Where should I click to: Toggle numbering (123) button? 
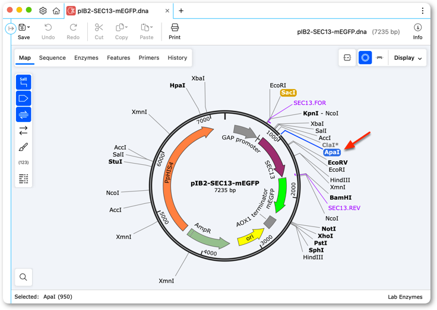tap(23, 162)
